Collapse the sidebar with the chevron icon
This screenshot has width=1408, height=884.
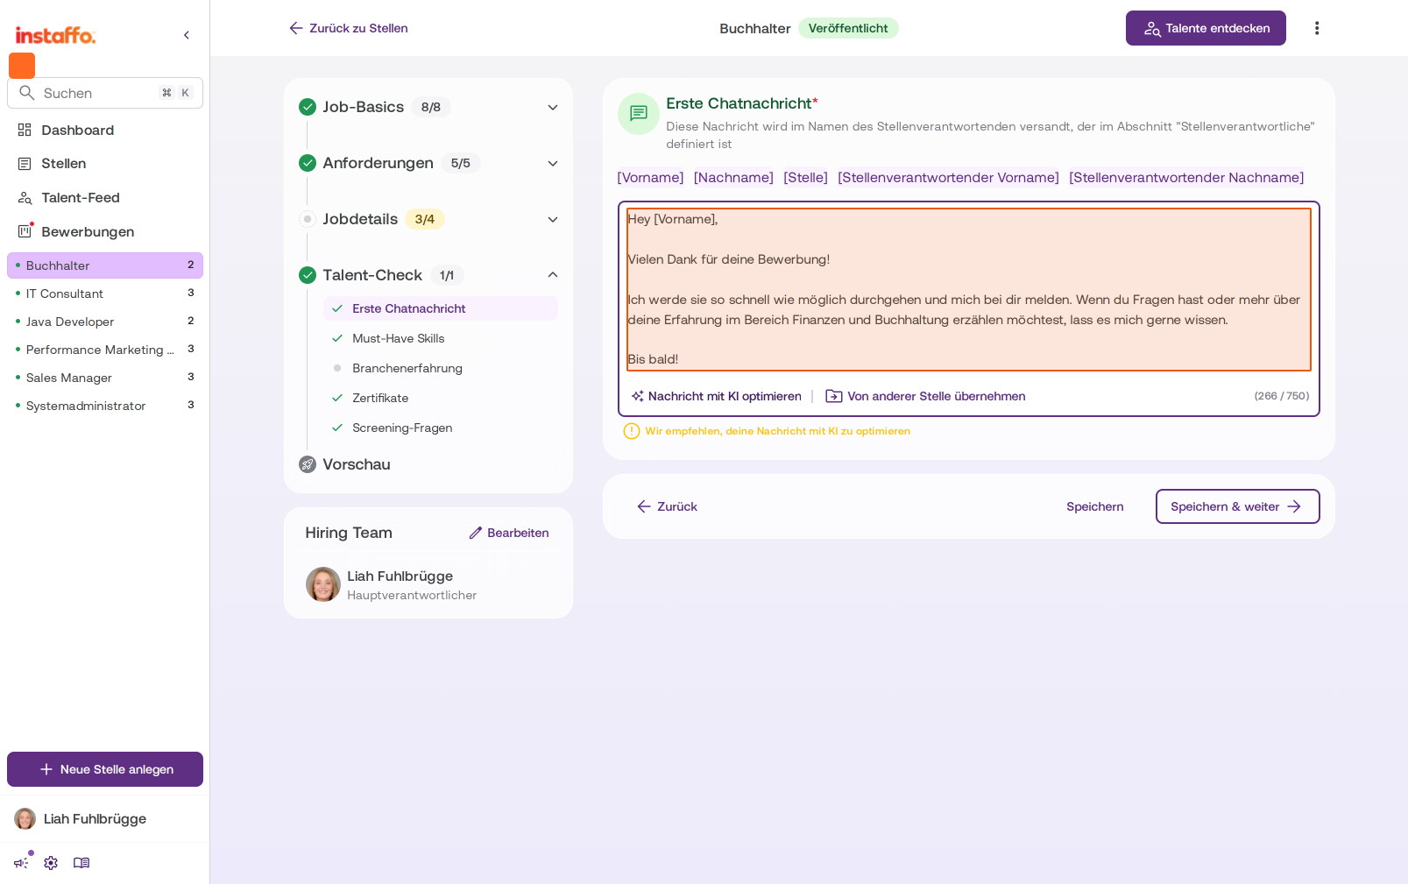click(187, 35)
